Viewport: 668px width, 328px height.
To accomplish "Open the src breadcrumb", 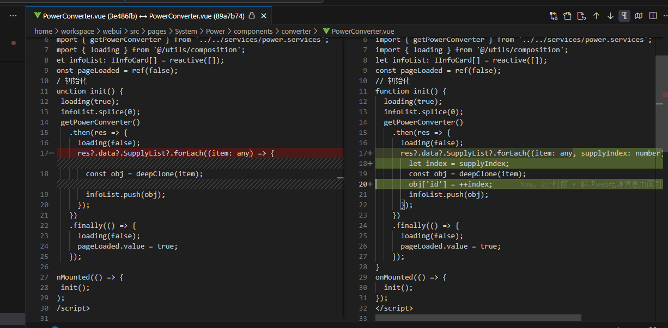I will coord(134,31).
